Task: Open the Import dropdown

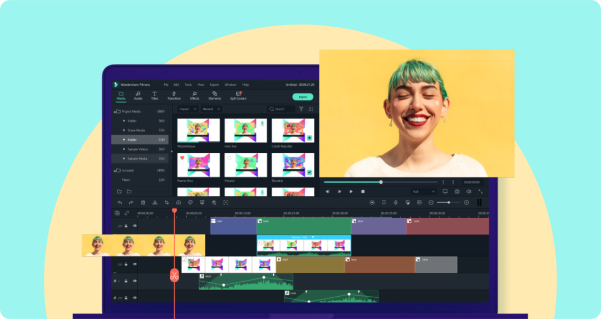Action: click(x=187, y=109)
